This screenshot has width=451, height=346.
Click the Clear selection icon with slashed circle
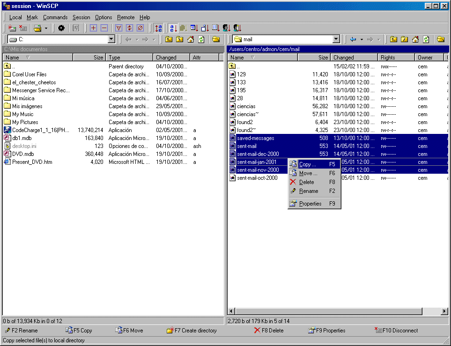pos(140,28)
